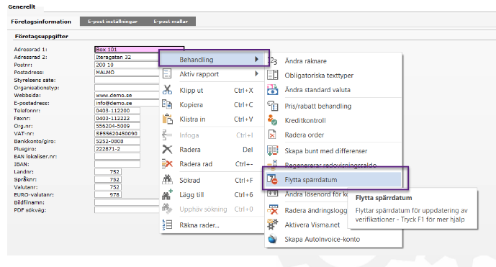Screen dimensions: 496x267
Task: Click the Radera rad icon
Action: click(x=167, y=163)
